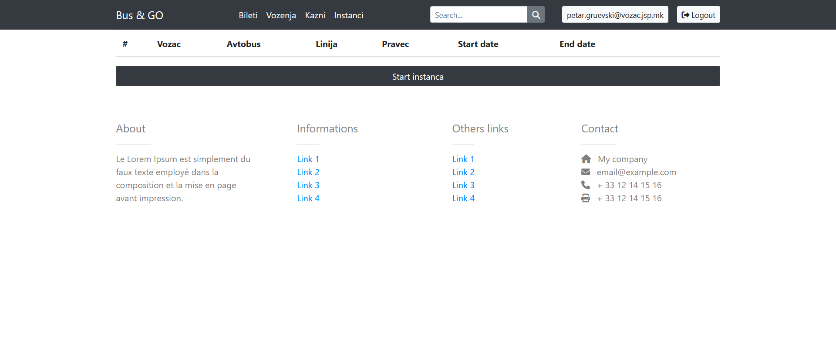Open Link 1 under Informations

click(x=308, y=159)
